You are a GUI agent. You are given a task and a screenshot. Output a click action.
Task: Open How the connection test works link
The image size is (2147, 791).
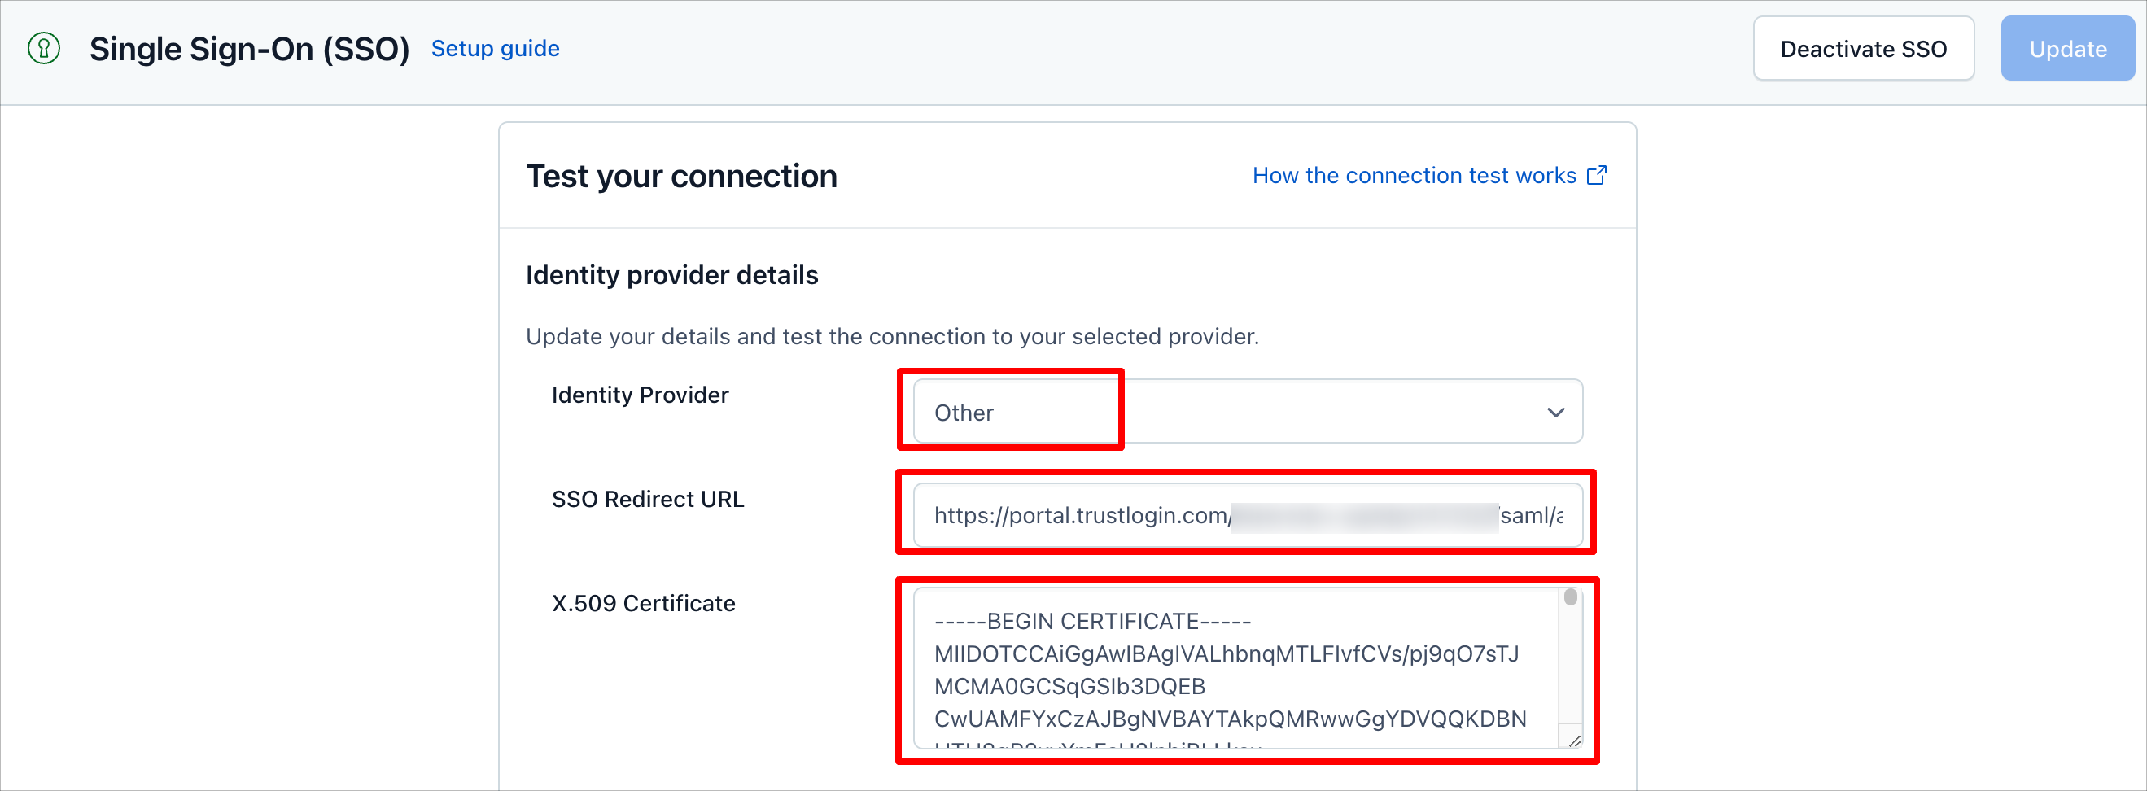(1414, 175)
